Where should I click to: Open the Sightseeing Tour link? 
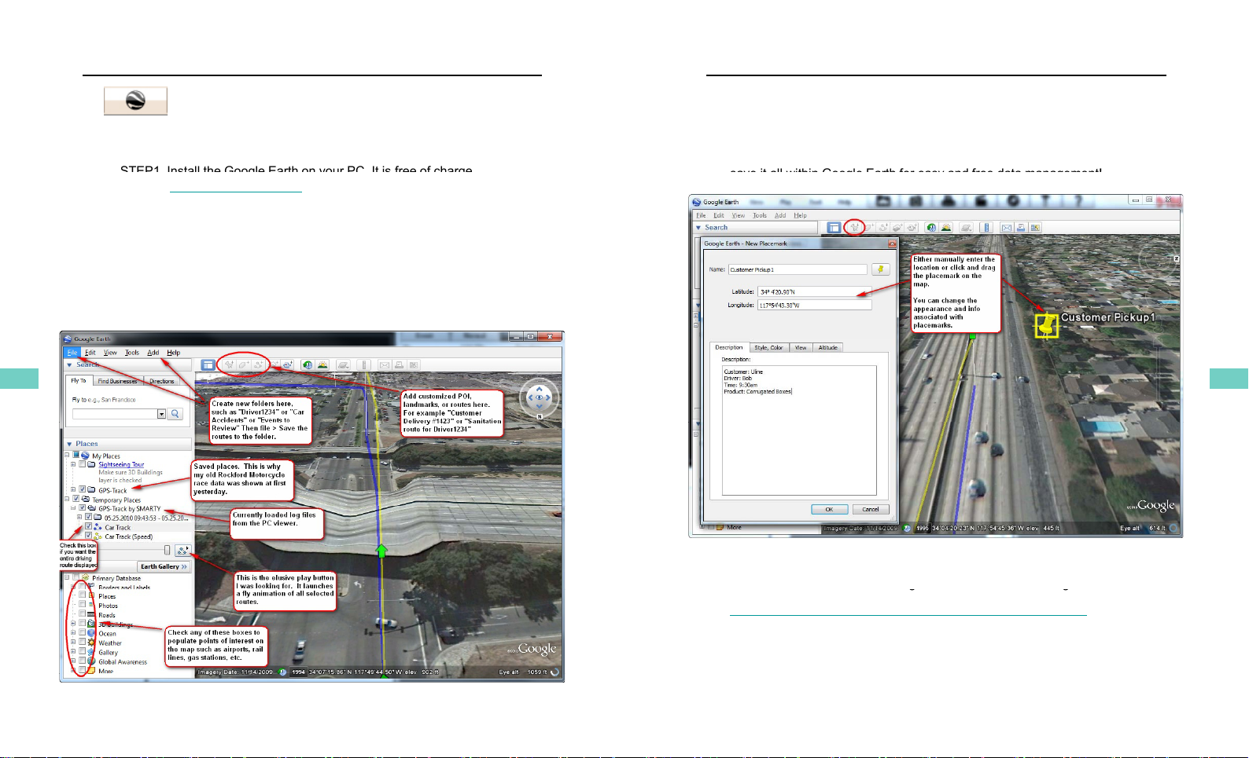click(x=121, y=464)
